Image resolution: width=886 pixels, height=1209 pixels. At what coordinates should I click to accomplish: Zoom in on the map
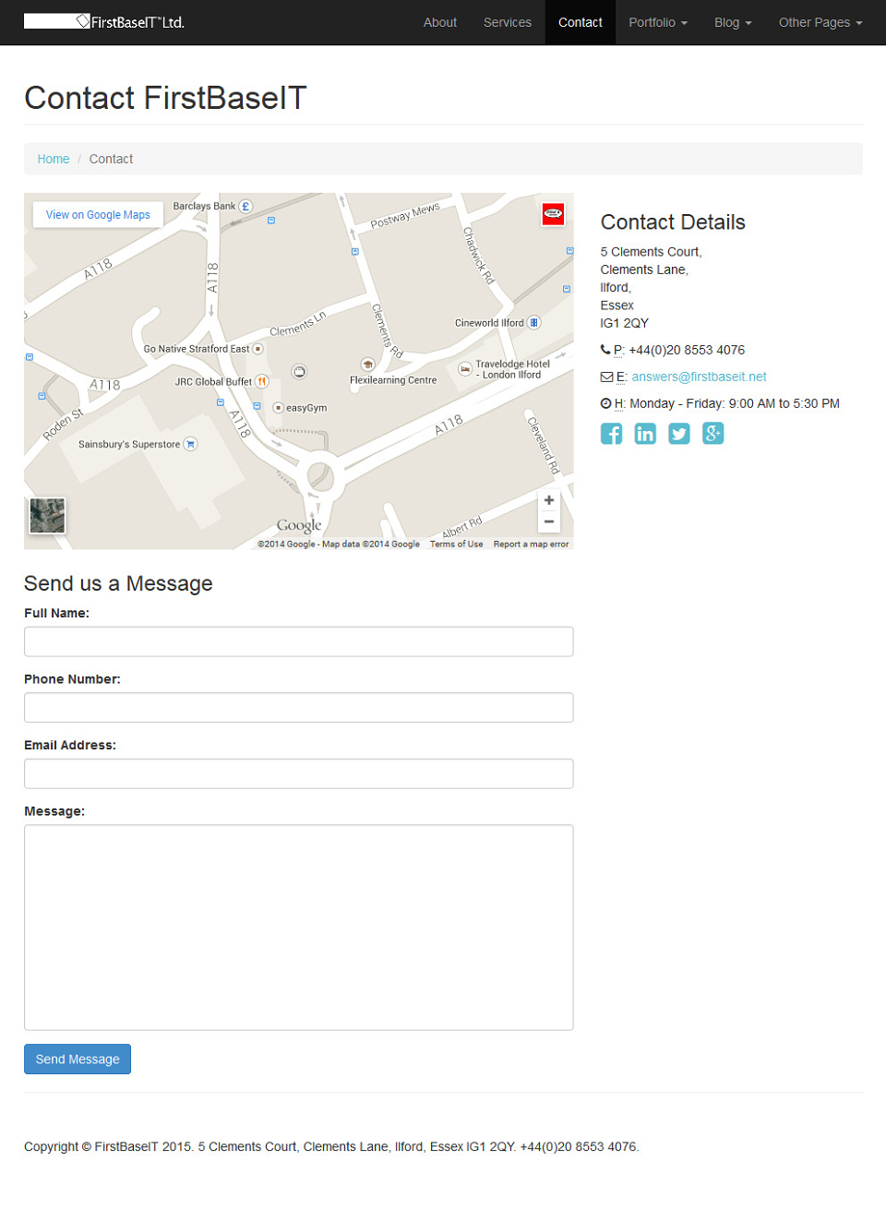(549, 500)
